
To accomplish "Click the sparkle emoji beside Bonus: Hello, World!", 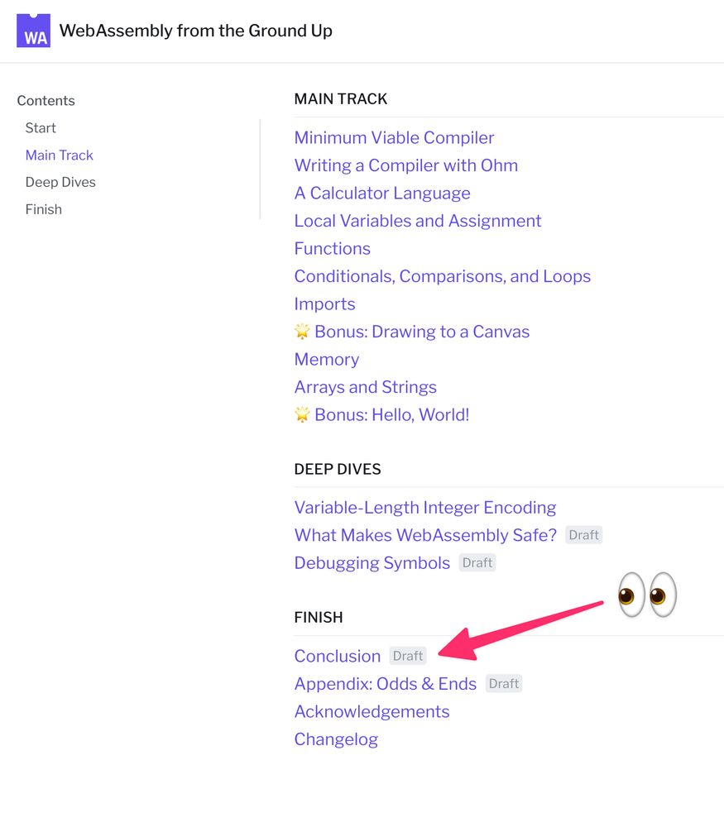I will coord(303,414).
